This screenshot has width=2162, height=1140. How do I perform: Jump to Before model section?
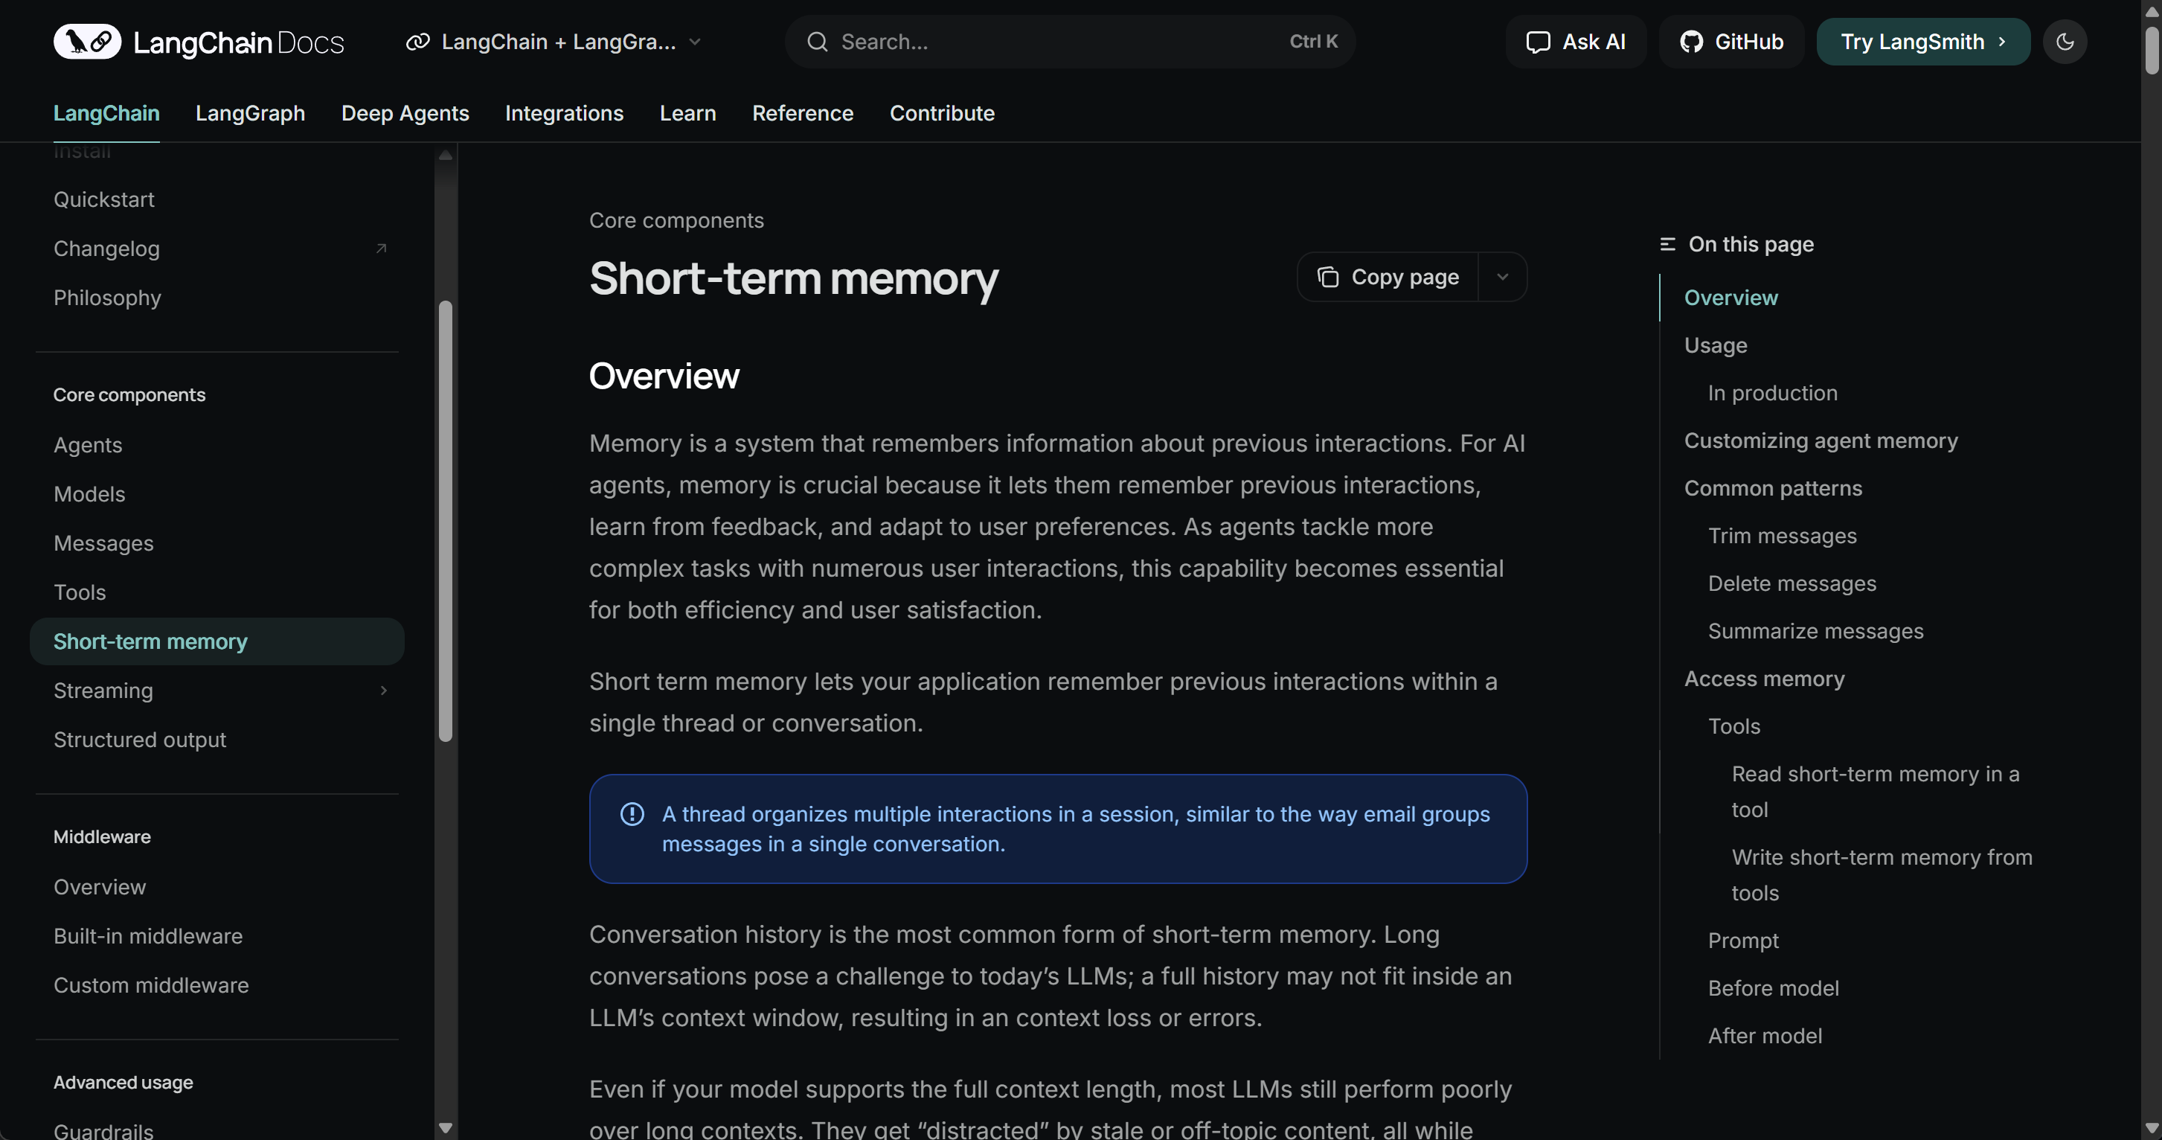click(x=1774, y=988)
